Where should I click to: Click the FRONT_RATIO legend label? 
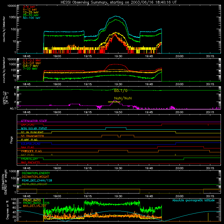(x=32, y=200)
